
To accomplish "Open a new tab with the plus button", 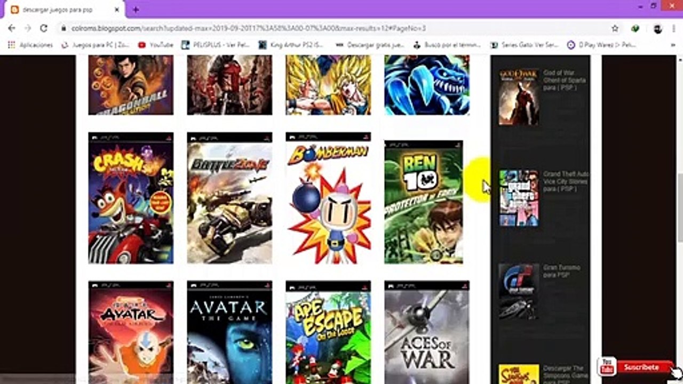I will click(x=136, y=10).
